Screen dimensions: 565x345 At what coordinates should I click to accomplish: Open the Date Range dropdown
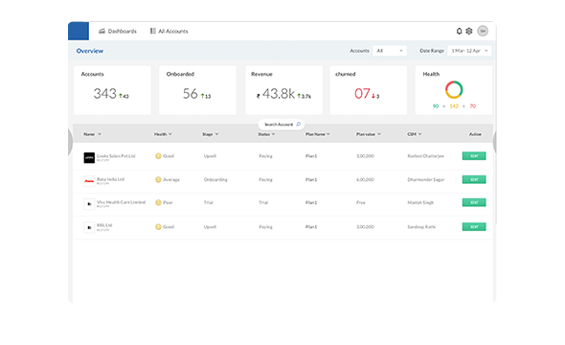point(469,51)
